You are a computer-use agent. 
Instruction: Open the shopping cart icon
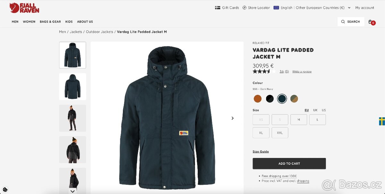point(371,21)
